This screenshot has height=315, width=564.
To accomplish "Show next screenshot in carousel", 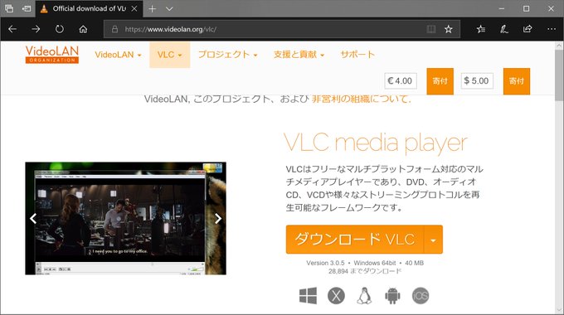I will 218,218.
